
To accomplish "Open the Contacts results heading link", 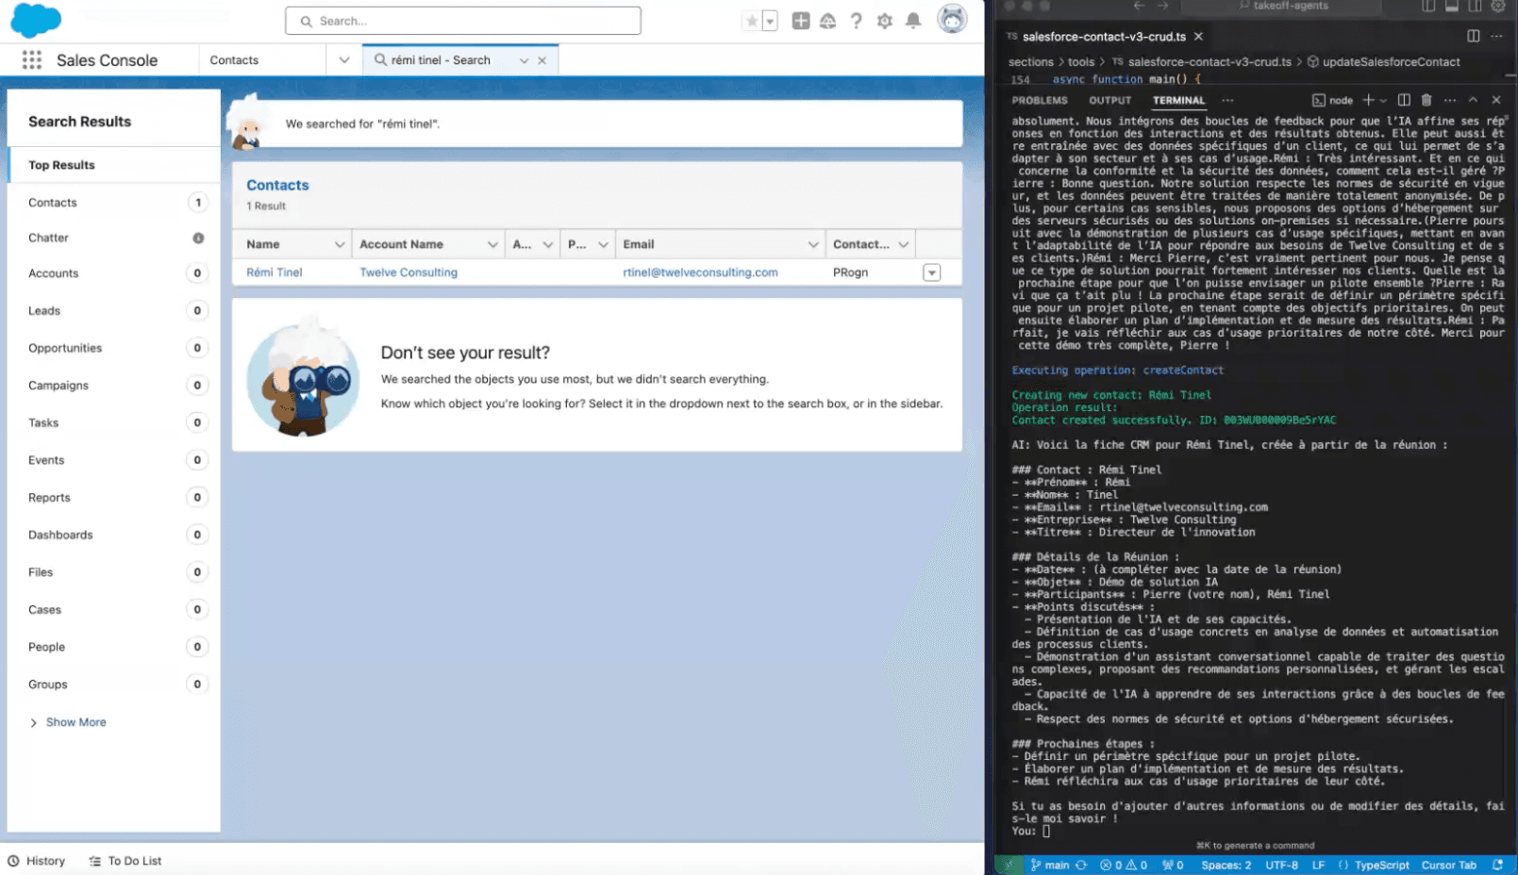I will point(277,186).
